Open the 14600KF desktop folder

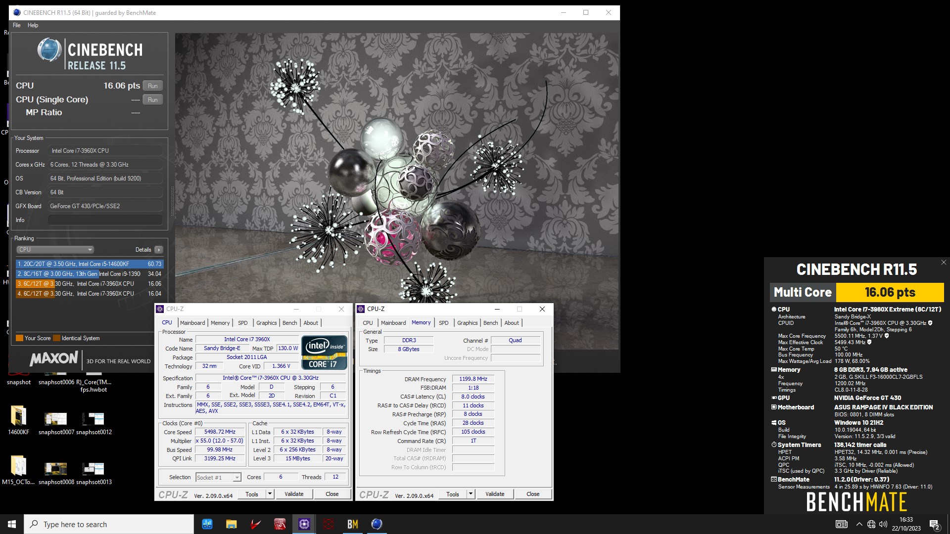coord(18,420)
